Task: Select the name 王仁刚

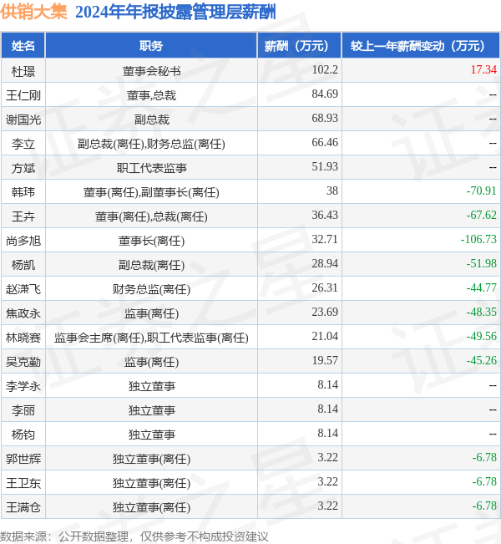Action: (23, 95)
